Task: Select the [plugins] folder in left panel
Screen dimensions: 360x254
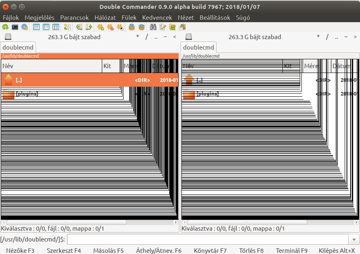Action: pyautogui.click(x=27, y=94)
